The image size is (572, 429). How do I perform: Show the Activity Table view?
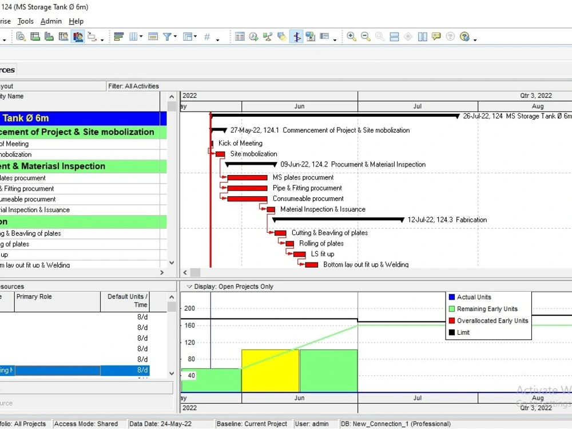click(35, 37)
